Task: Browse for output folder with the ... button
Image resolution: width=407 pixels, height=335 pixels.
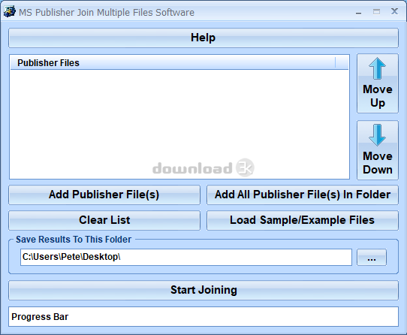Action: (x=372, y=258)
